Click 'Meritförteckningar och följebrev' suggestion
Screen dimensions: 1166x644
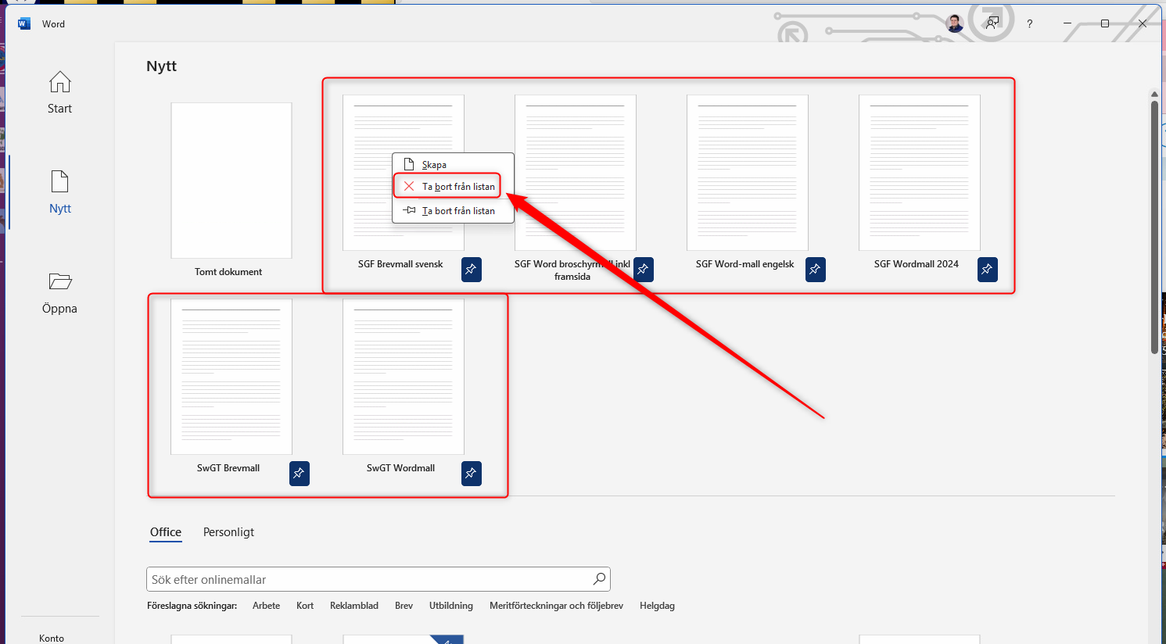click(556, 606)
